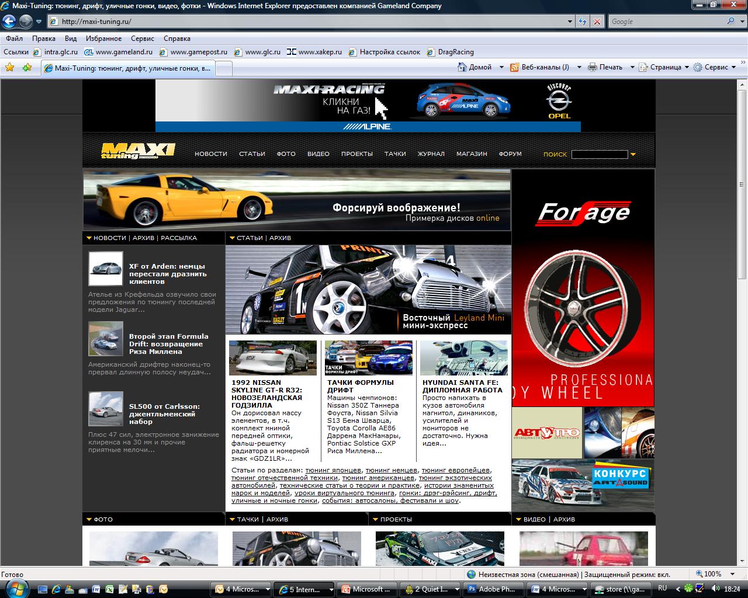The image size is (748, 598).
Task: Click the Google search box
Action: [666, 22]
